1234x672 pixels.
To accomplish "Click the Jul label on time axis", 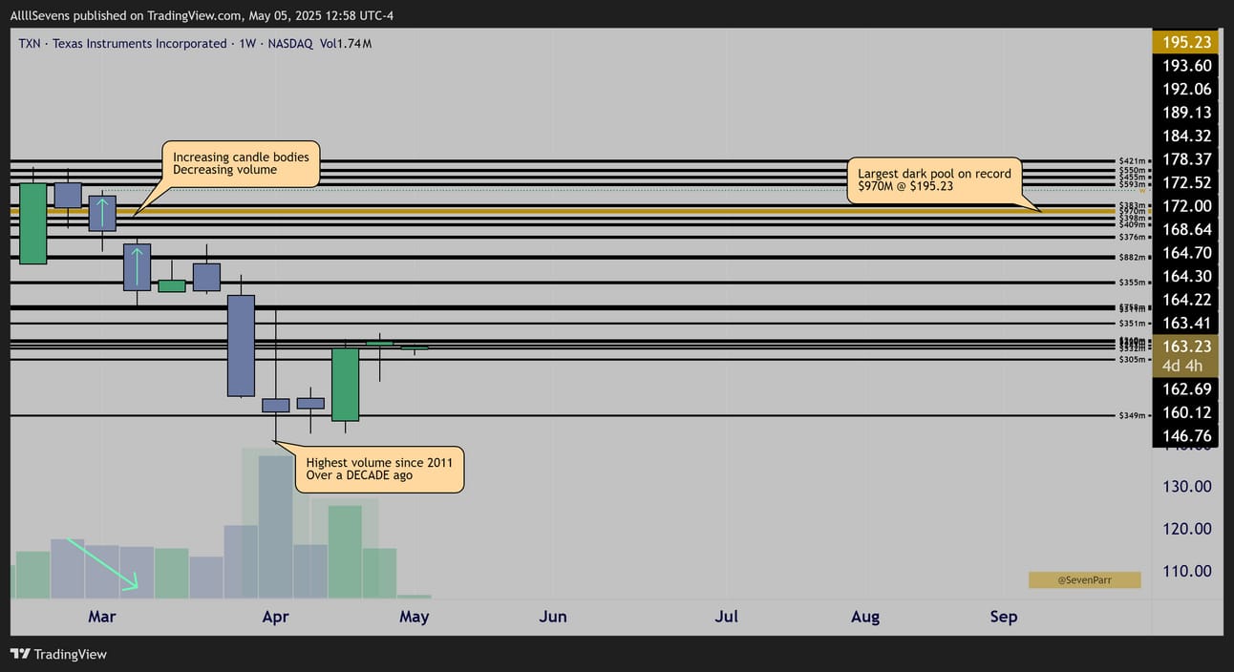I will pyautogui.click(x=727, y=617).
